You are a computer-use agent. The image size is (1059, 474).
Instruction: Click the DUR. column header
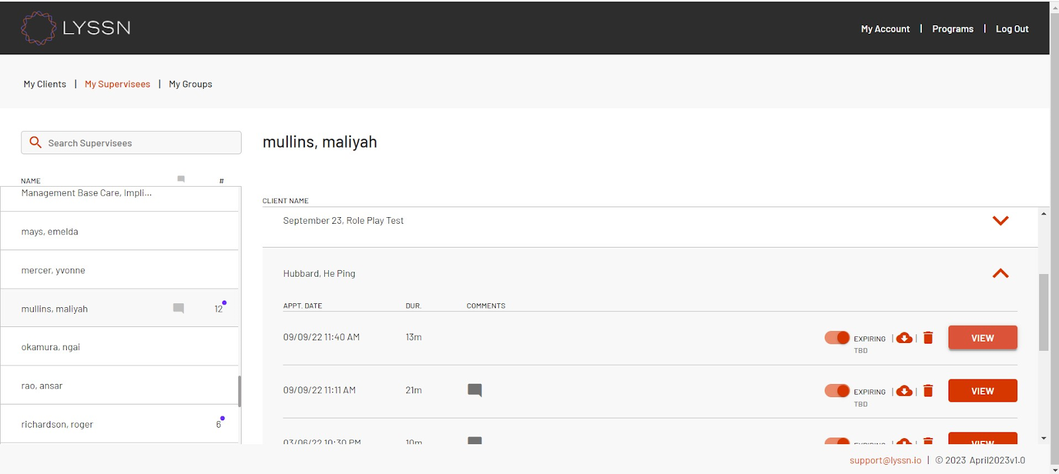[413, 306]
